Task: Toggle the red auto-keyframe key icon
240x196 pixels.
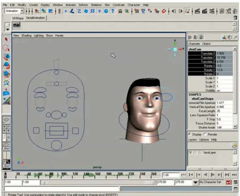Action: 229,182
